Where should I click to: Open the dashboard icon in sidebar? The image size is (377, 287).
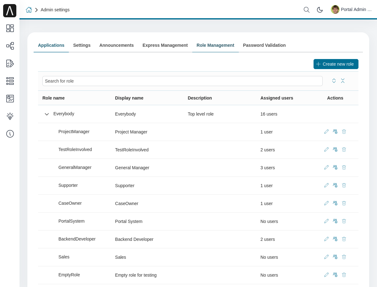tap(10, 28)
